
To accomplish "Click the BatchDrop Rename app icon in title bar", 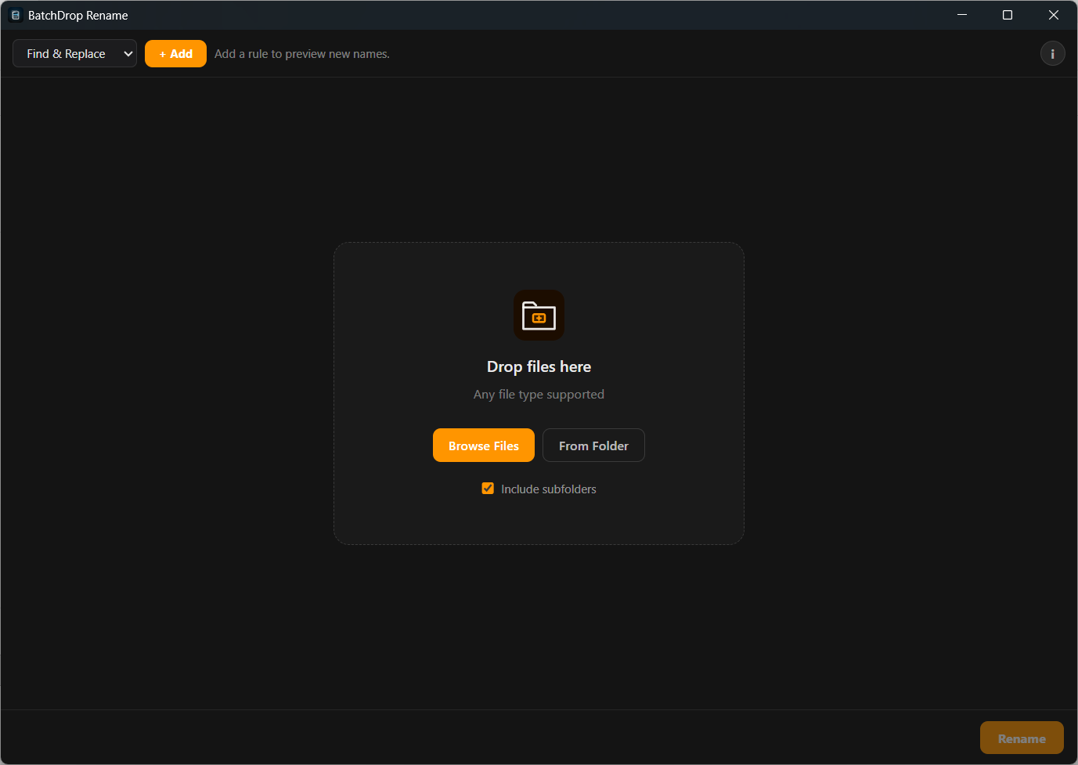I will point(15,15).
